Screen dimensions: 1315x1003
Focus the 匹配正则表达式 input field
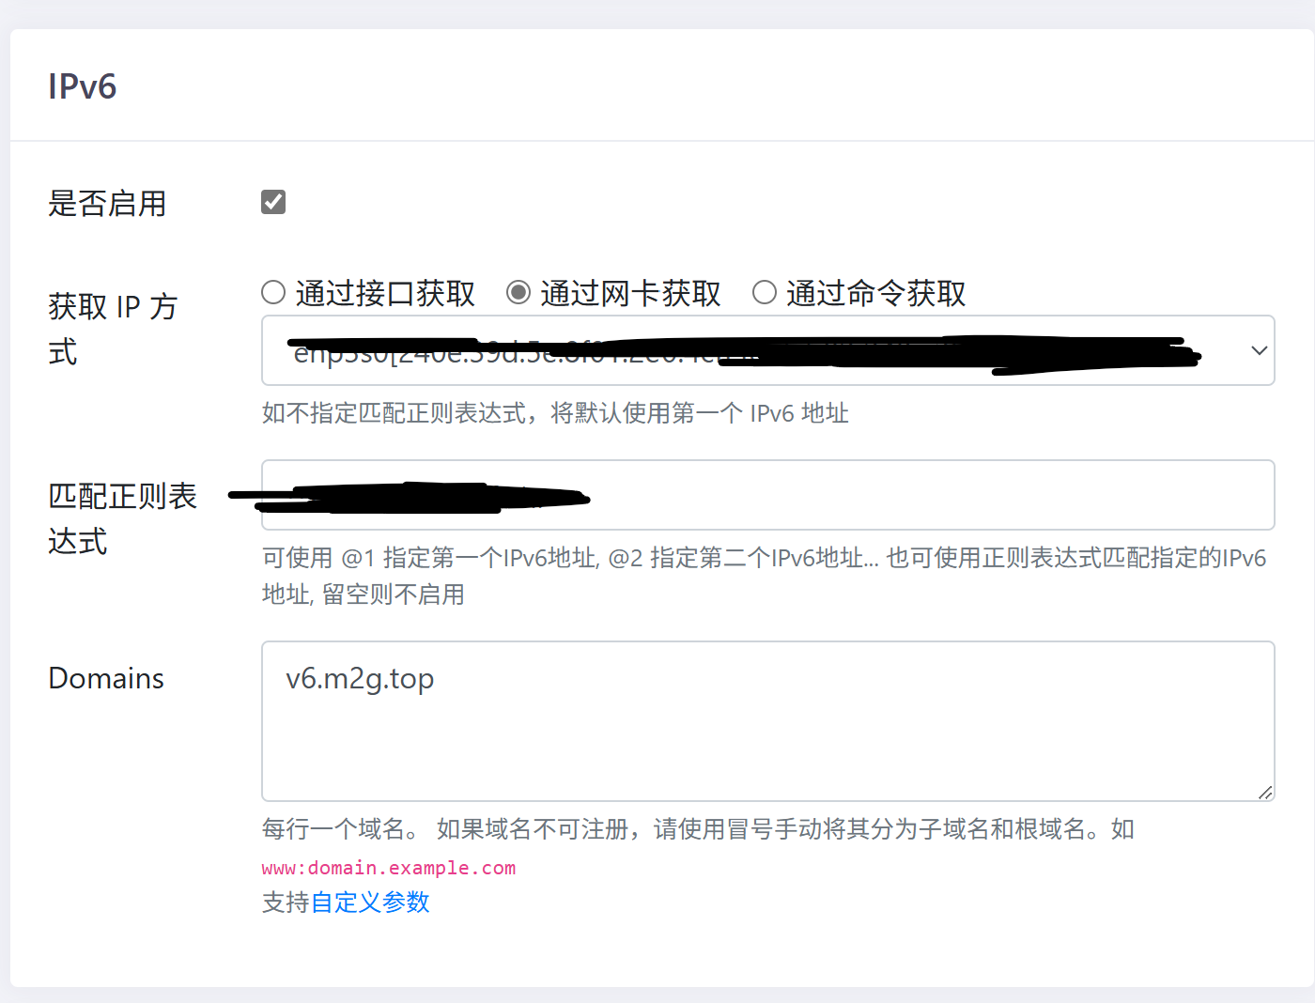(x=767, y=495)
